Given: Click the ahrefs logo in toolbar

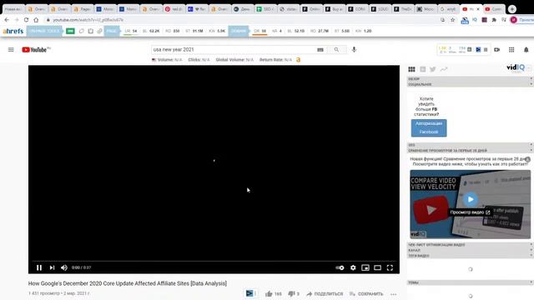Looking at the screenshot, I should click(x=13, y=31).
